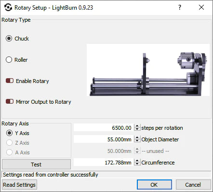The width and height of the screenshot is (213, 192).
Task: Click the Test button
Action: click(x=36, y=165)
